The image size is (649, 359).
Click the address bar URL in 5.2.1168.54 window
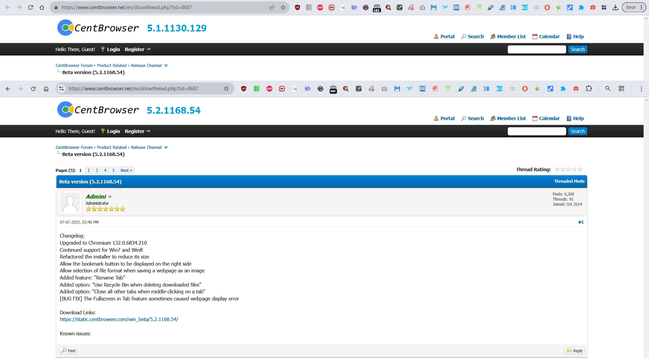pyautogui.click(x=134, y=89)
